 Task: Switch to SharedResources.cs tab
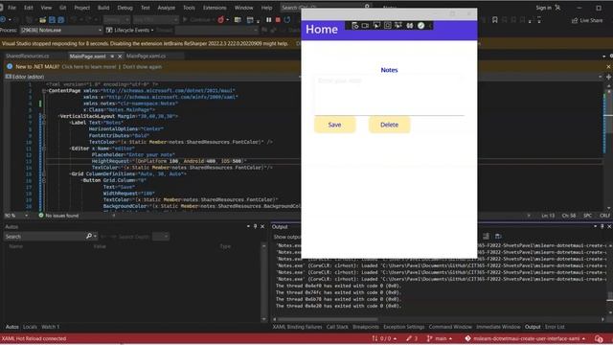click(x=28, y=57)
